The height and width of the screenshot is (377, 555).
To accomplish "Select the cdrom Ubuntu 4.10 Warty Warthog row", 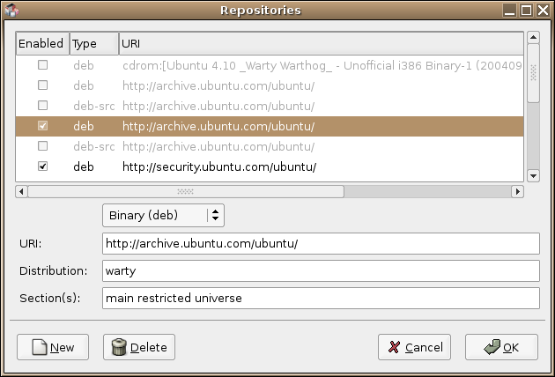I will coord(270,65).
